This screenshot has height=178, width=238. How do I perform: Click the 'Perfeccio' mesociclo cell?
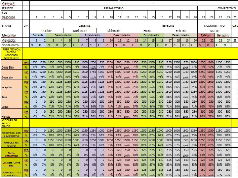[x=223, y=35]
